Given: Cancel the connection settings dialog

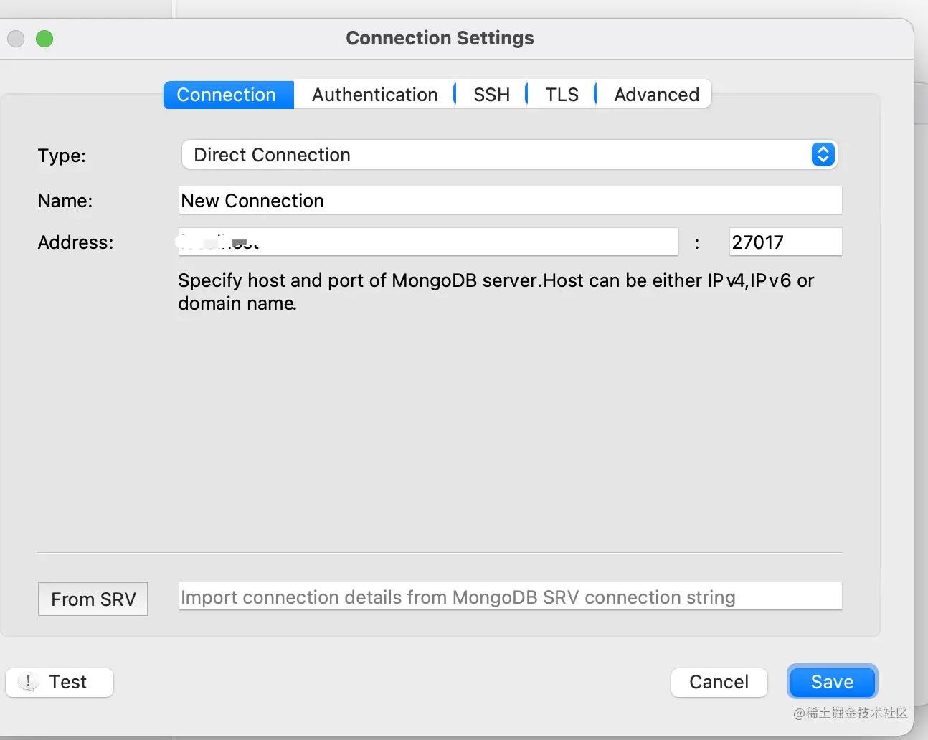Looking at the screenshot, I should tap(719, 682).
